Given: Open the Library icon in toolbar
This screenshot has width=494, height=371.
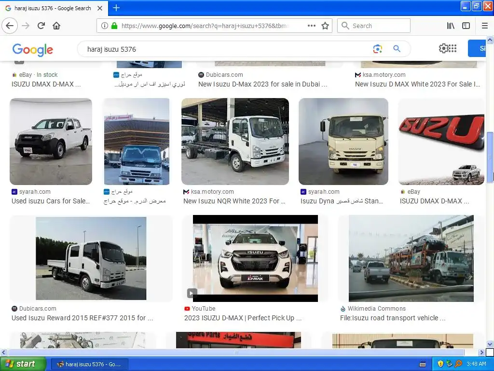Looking at the screenshot, I should (x=451, y=26).
